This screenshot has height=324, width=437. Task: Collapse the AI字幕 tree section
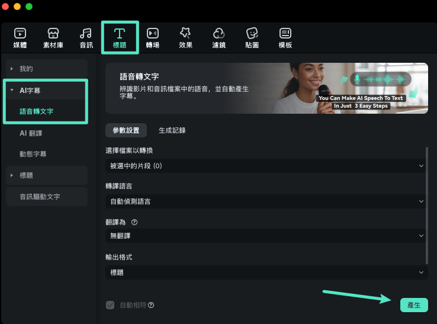[12, 90]
